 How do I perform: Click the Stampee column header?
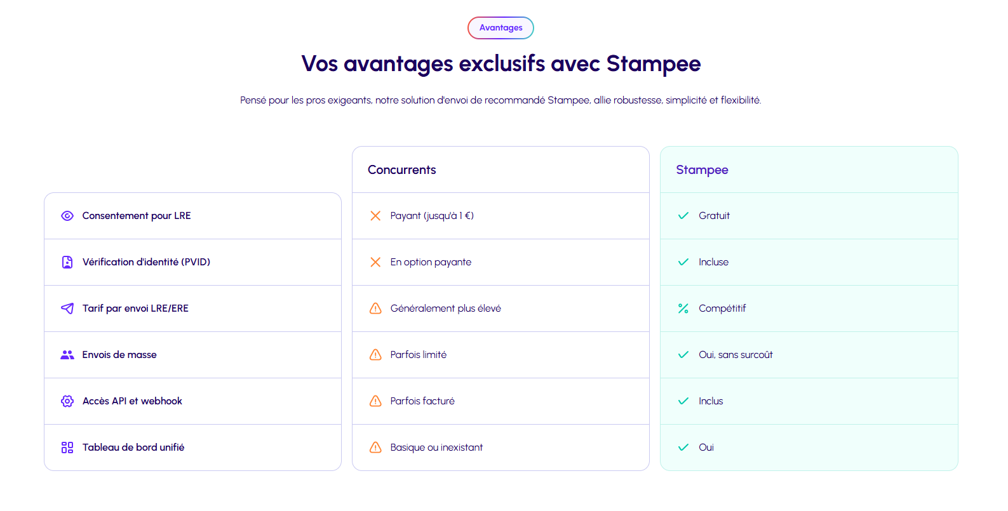coord(702,170)
